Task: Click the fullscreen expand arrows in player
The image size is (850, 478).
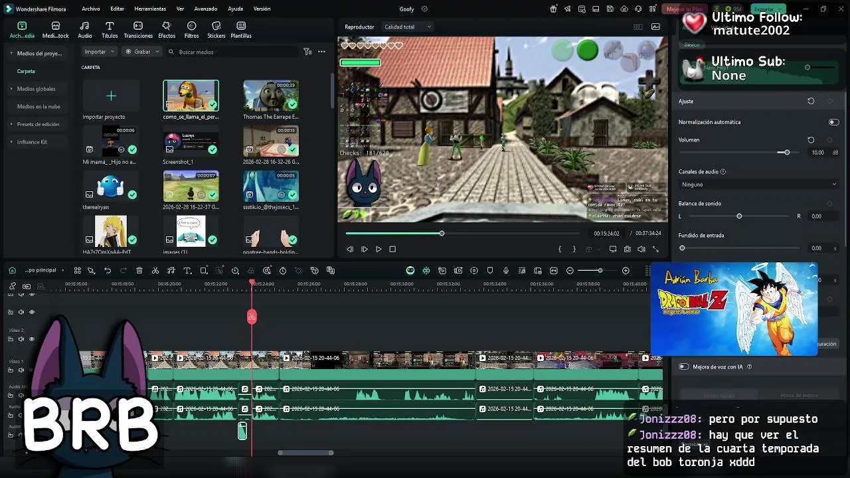Action: point(655,249)
